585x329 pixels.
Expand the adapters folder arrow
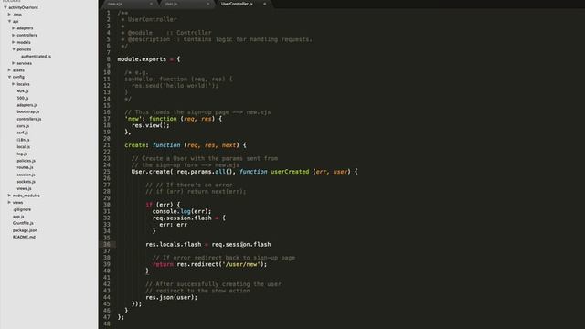tap(14, 28)
